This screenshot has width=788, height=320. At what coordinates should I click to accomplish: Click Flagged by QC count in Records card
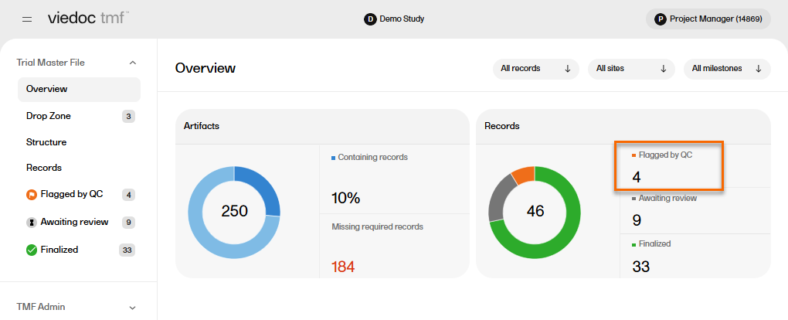[637, 177]
